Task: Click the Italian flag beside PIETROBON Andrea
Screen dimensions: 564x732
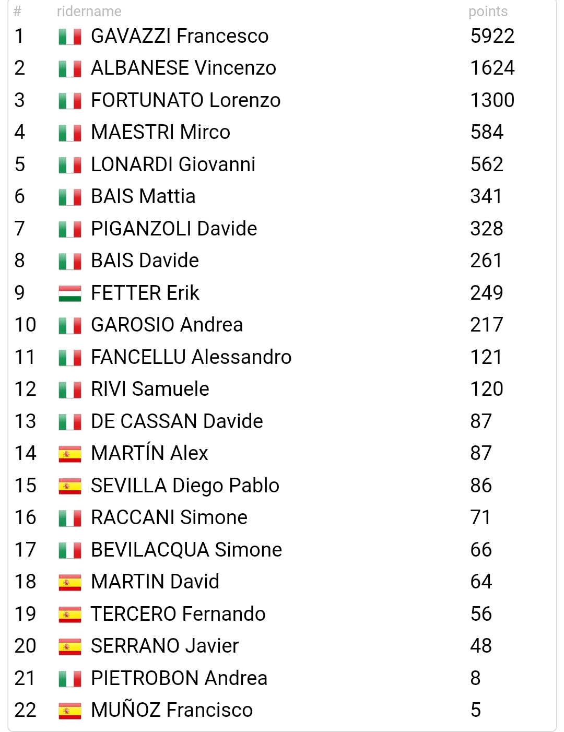Action: point(70,679)
